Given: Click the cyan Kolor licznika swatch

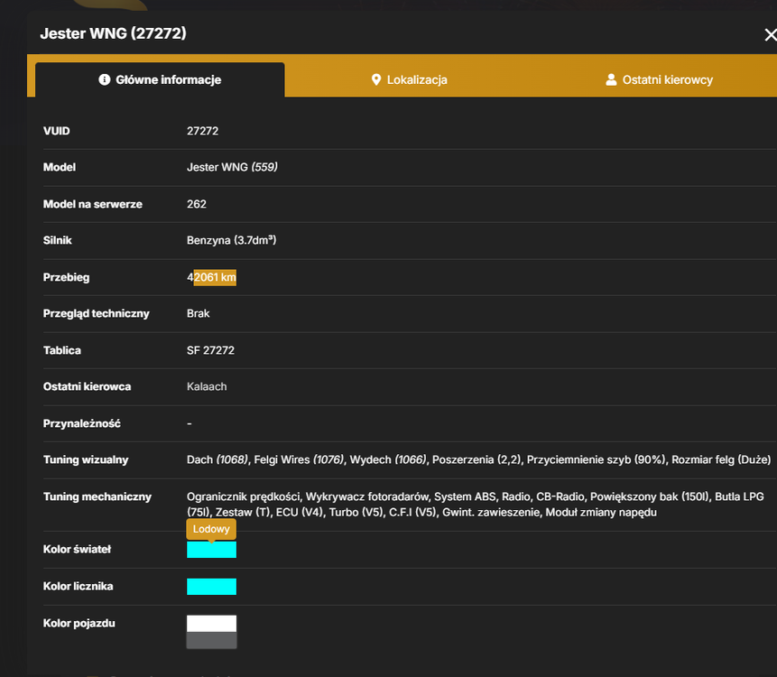Looking at the screenshot, I should pos(211,587).
